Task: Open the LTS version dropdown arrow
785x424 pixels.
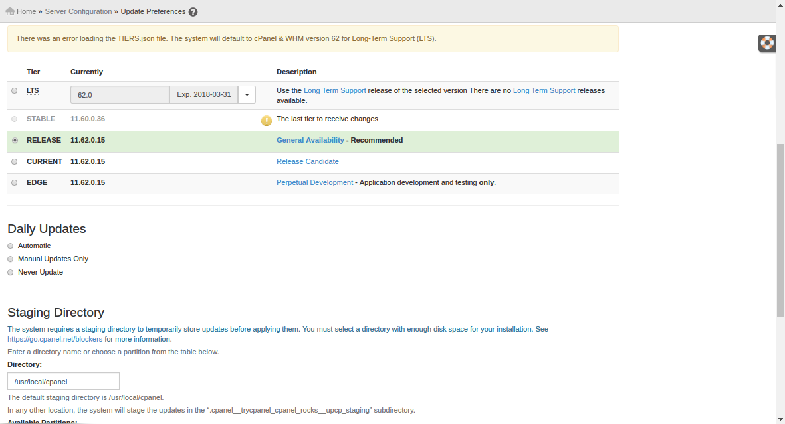Action: pyautogui.click(x=247, y=94)
